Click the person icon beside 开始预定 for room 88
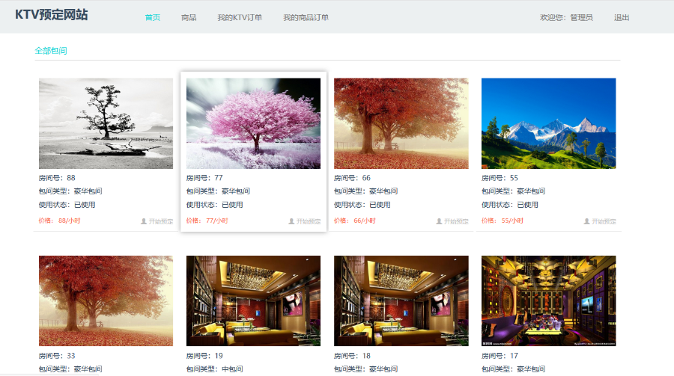The image size is (674, 376). (144, 221)
